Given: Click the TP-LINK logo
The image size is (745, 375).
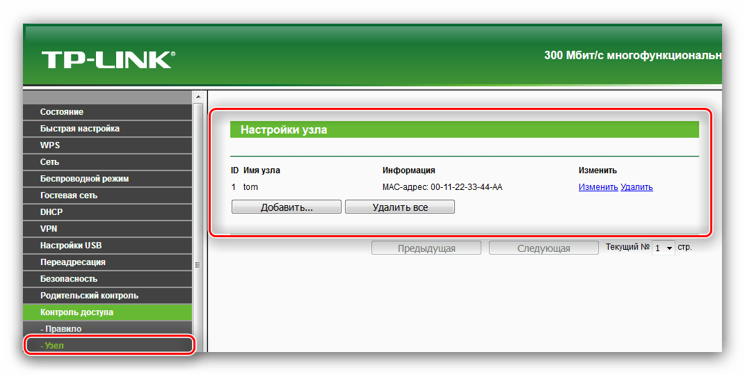Looking at the screenshot, I should point(108,60).
